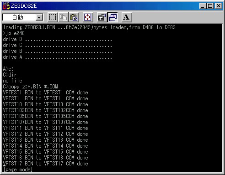This screenshot has width=225, height=175.
Task: Open the MS-DOS system menu icon in title bar
Action: [x=6, y=6]
